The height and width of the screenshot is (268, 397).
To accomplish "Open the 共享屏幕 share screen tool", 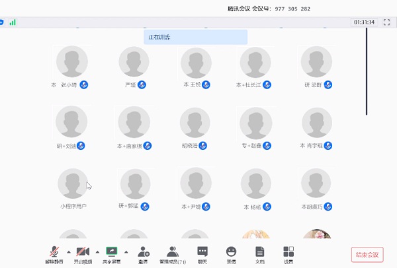I will (x=111, y=251).
